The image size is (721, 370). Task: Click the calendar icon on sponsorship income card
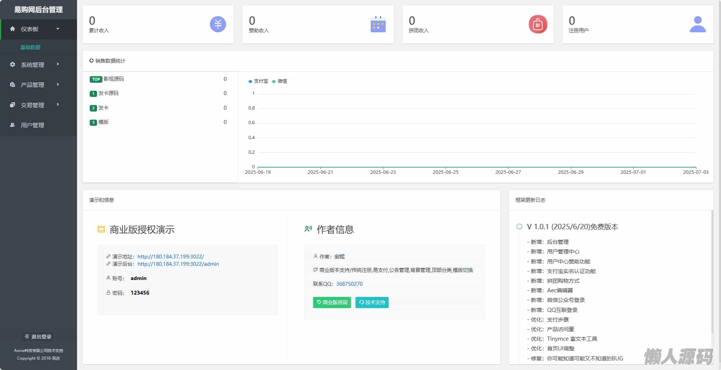pyautogui.click(x=378, y=25)
